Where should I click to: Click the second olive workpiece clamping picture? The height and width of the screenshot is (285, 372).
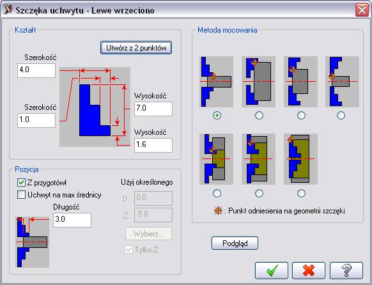point(258,159)
